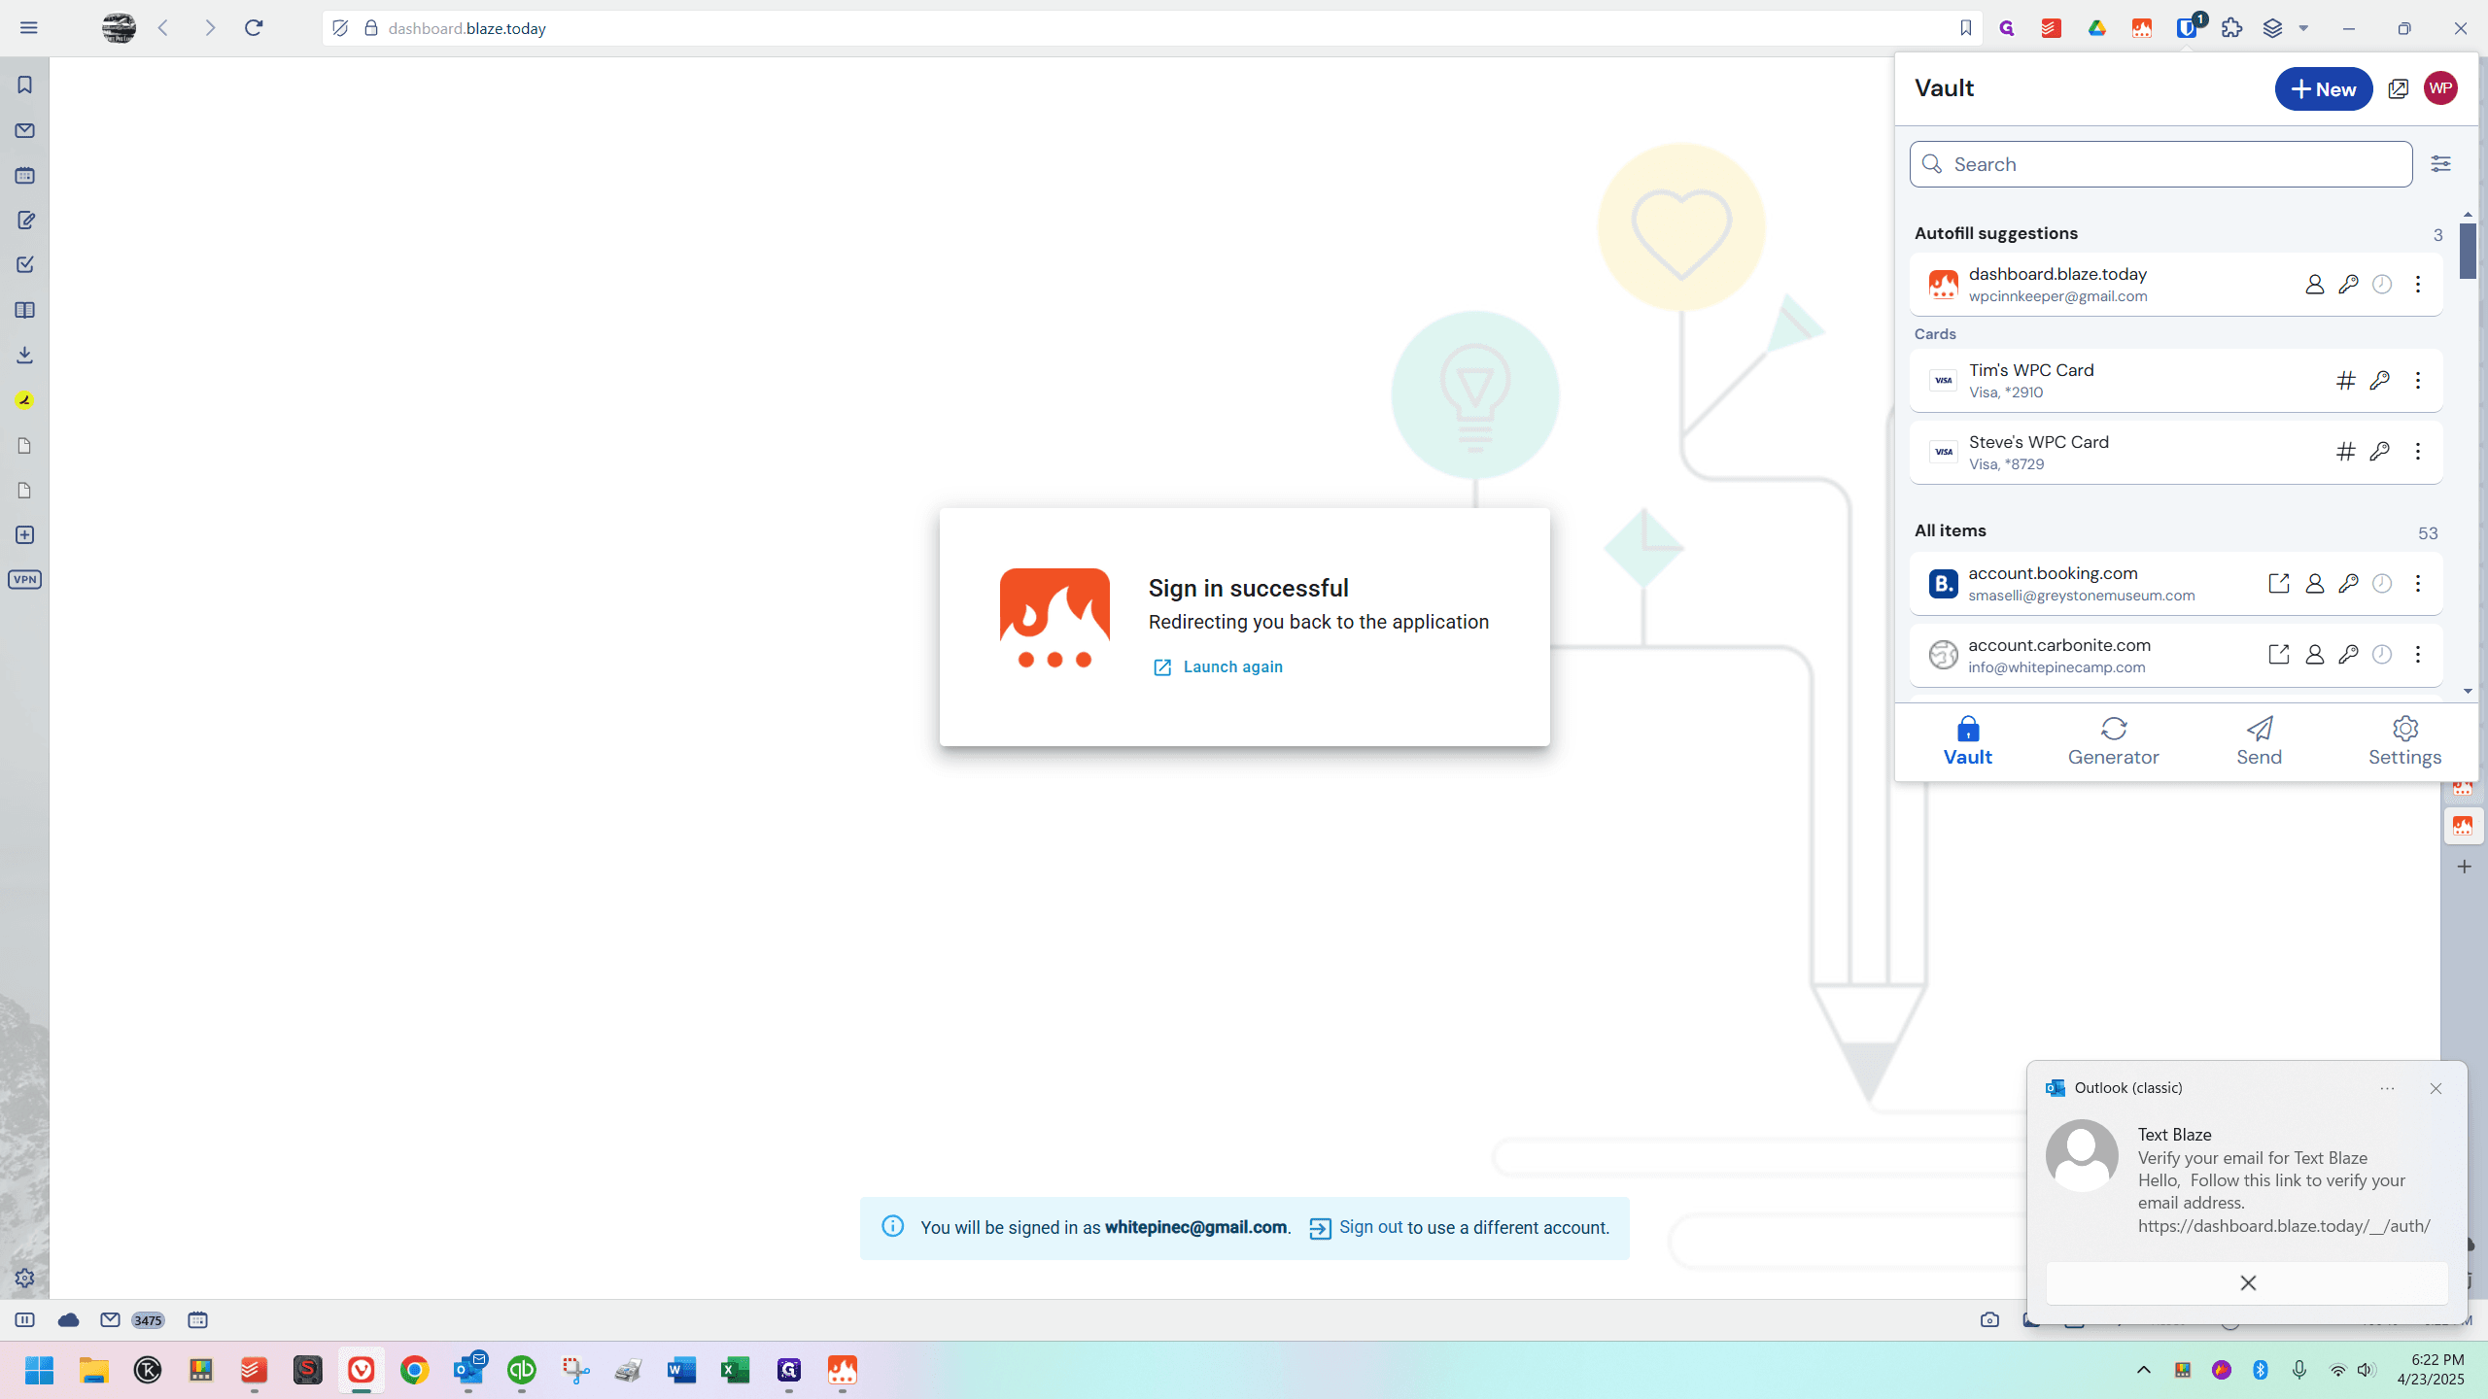Open the Reading List panel in the sidebar
This screenshot has height=1399, width=2488.
pos(25,310)
